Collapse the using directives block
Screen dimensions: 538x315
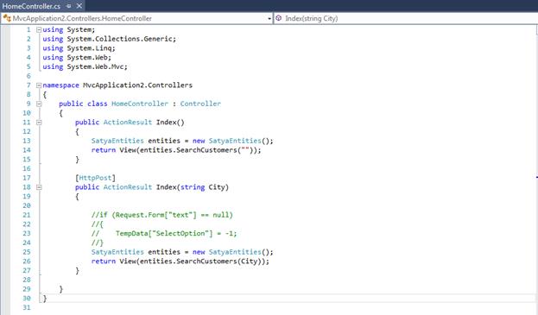click(39, 30)
